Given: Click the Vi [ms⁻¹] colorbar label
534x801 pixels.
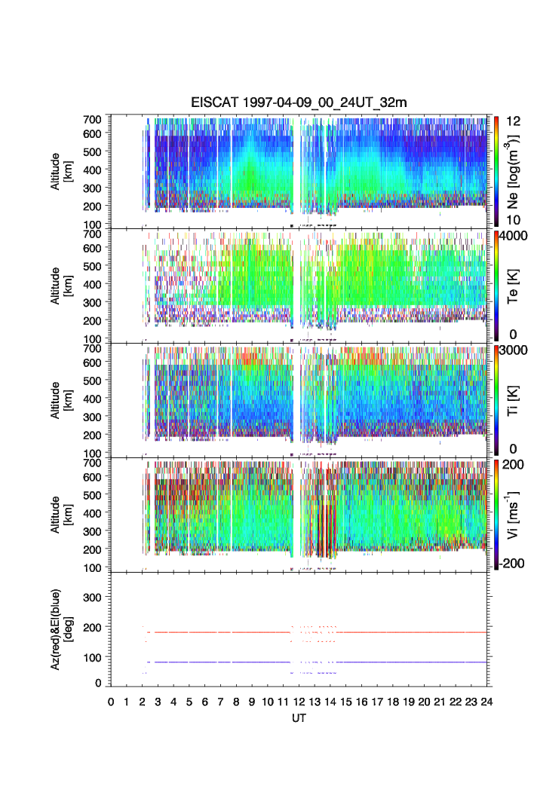Looking at the screenshot, I should pos(515,514).
